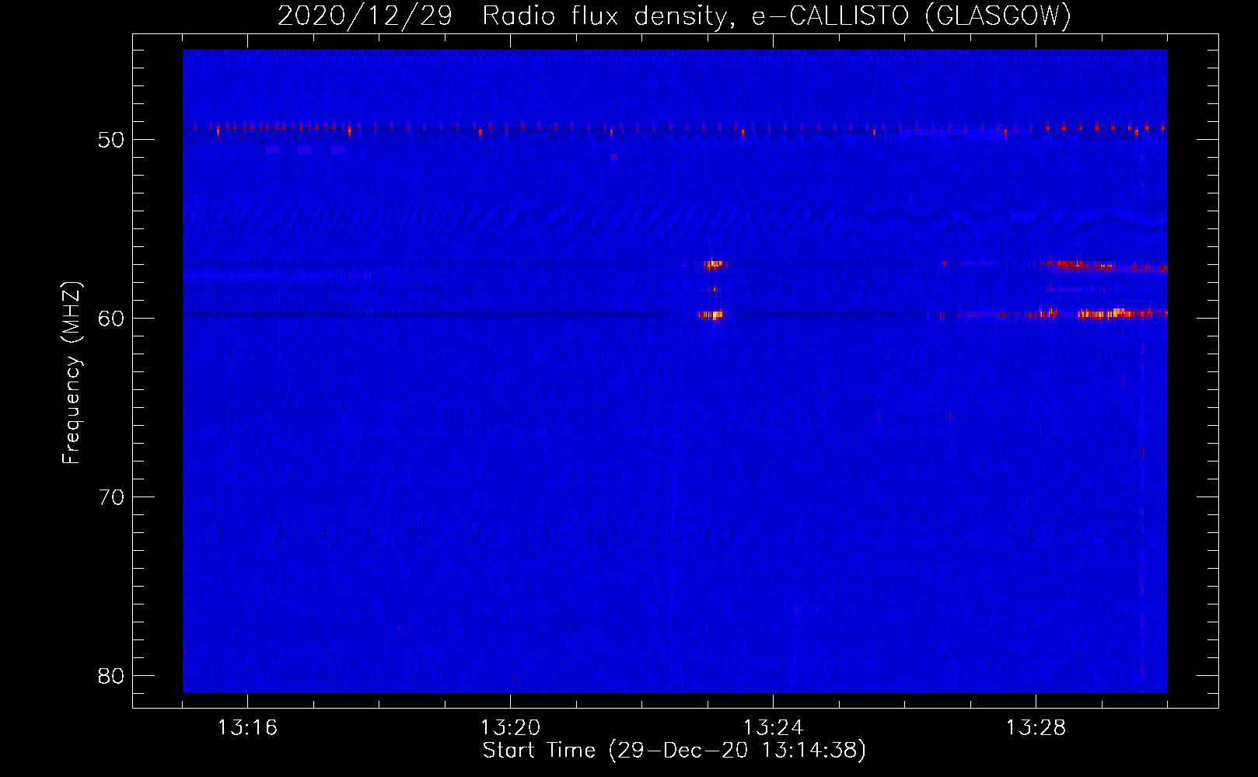Click the 13:16 time tick label
Viewport: 1258px width, 777px height.
pos(247,728)
